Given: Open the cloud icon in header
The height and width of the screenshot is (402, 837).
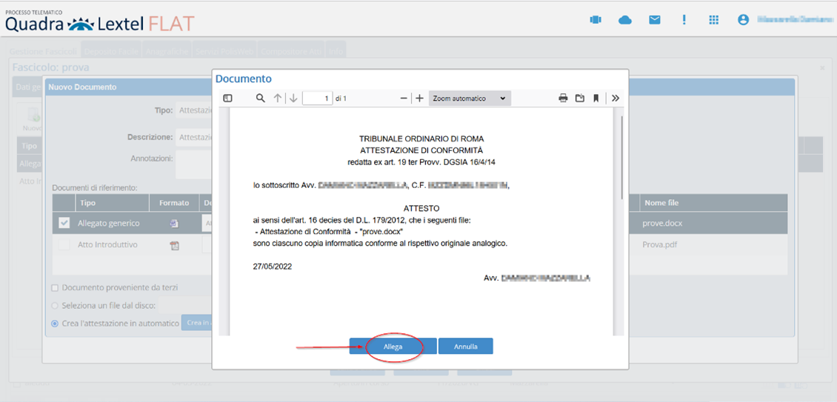Looking at the screenshot, I should [x=625, y=20].
